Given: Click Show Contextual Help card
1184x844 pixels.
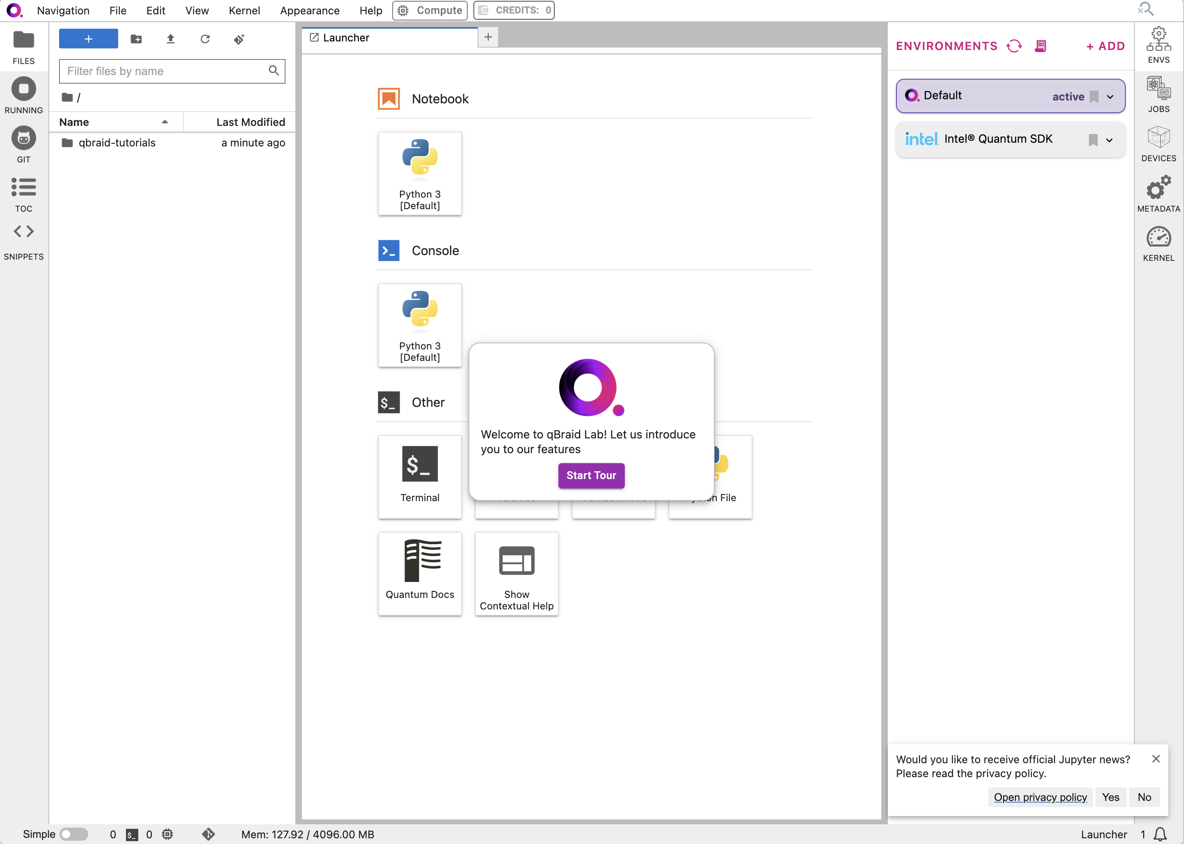Looking at the screenshot, I should pos(517,574).
